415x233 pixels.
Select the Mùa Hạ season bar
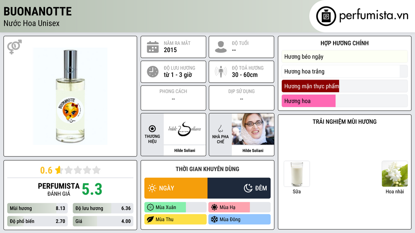239,208
